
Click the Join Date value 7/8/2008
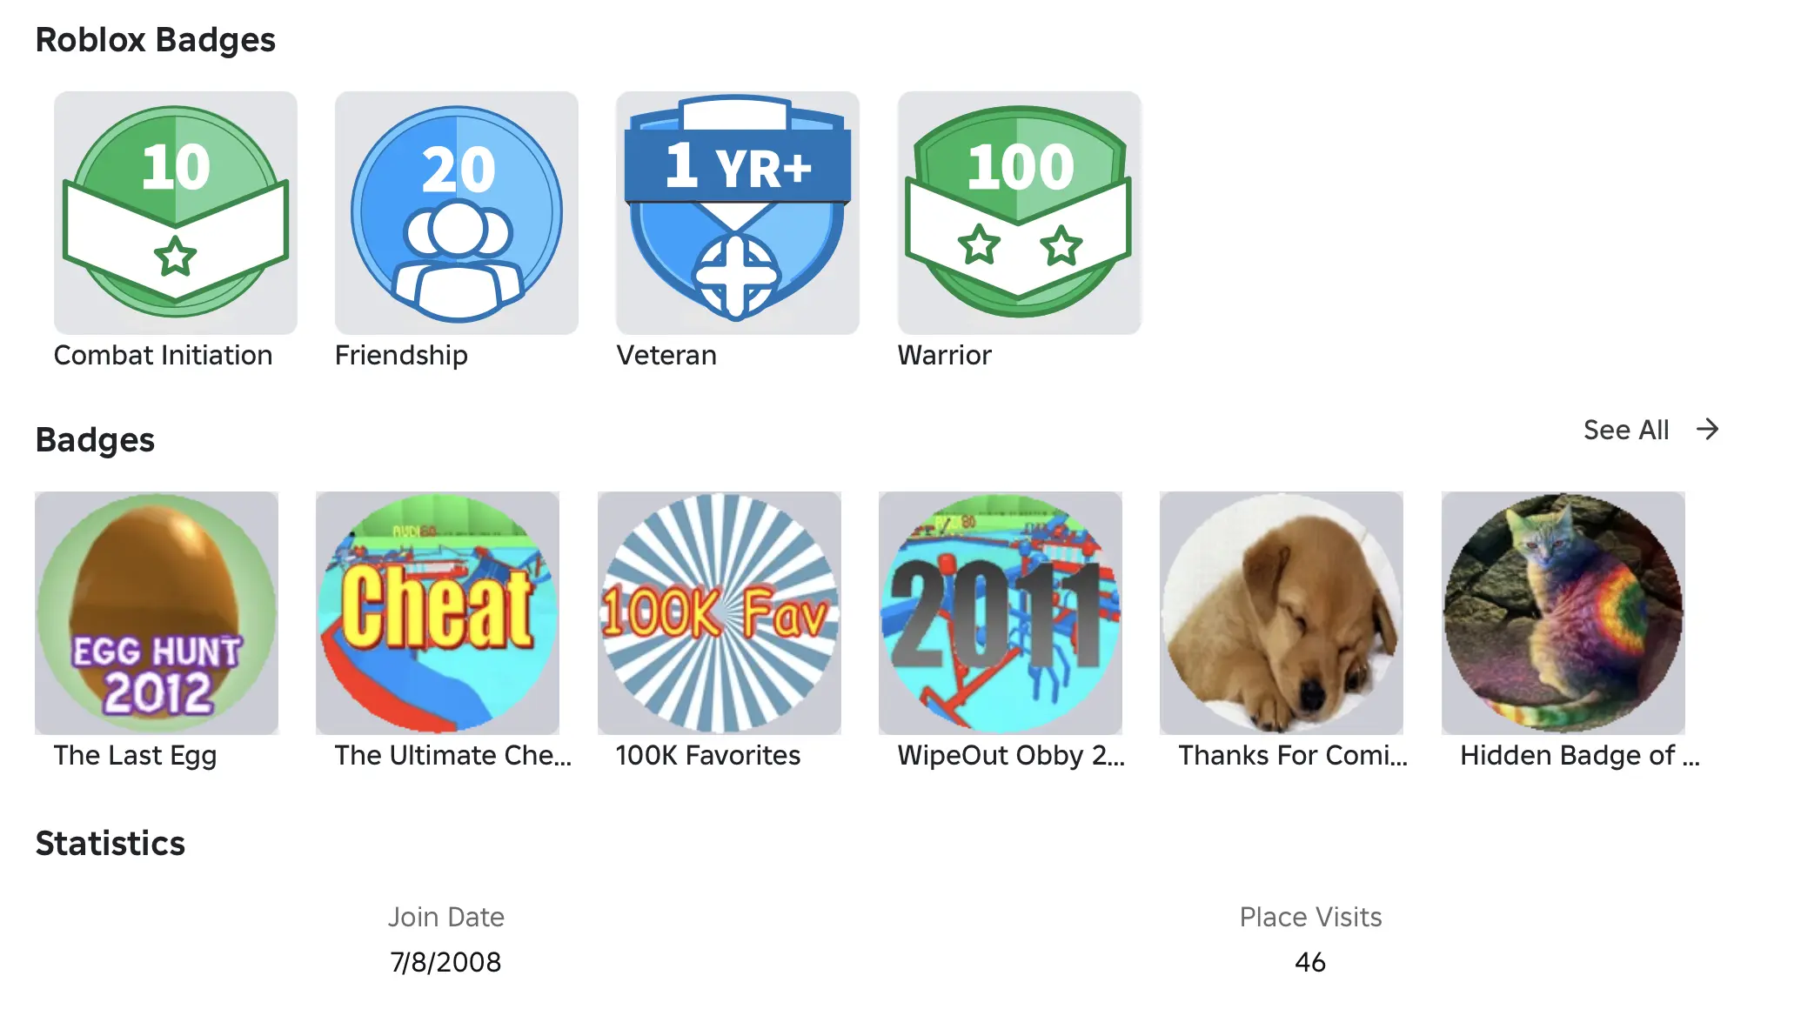445,962
